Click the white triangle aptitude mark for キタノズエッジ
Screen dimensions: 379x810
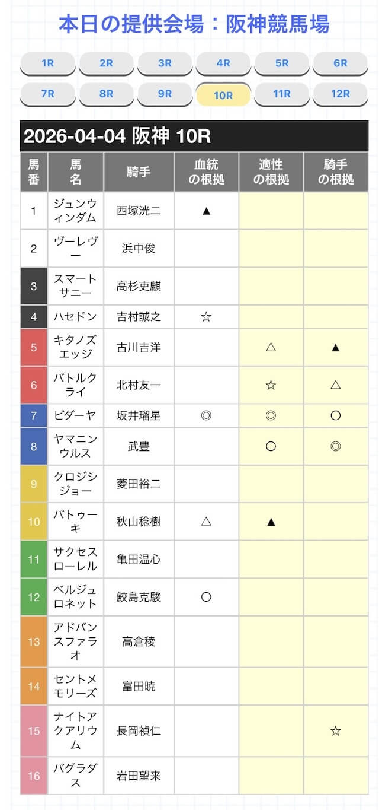click(x=271, y=347)
